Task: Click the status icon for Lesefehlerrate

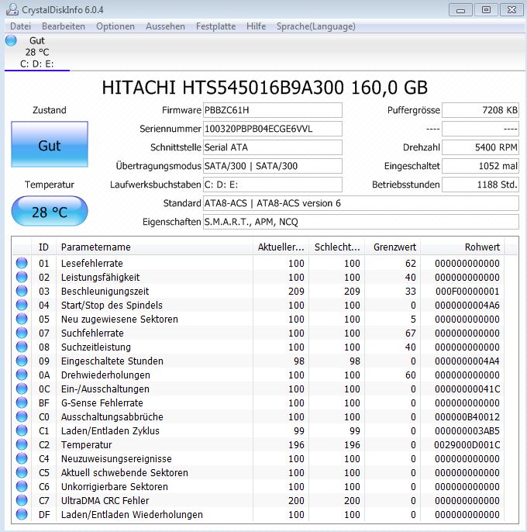Action: pos(22,263)
